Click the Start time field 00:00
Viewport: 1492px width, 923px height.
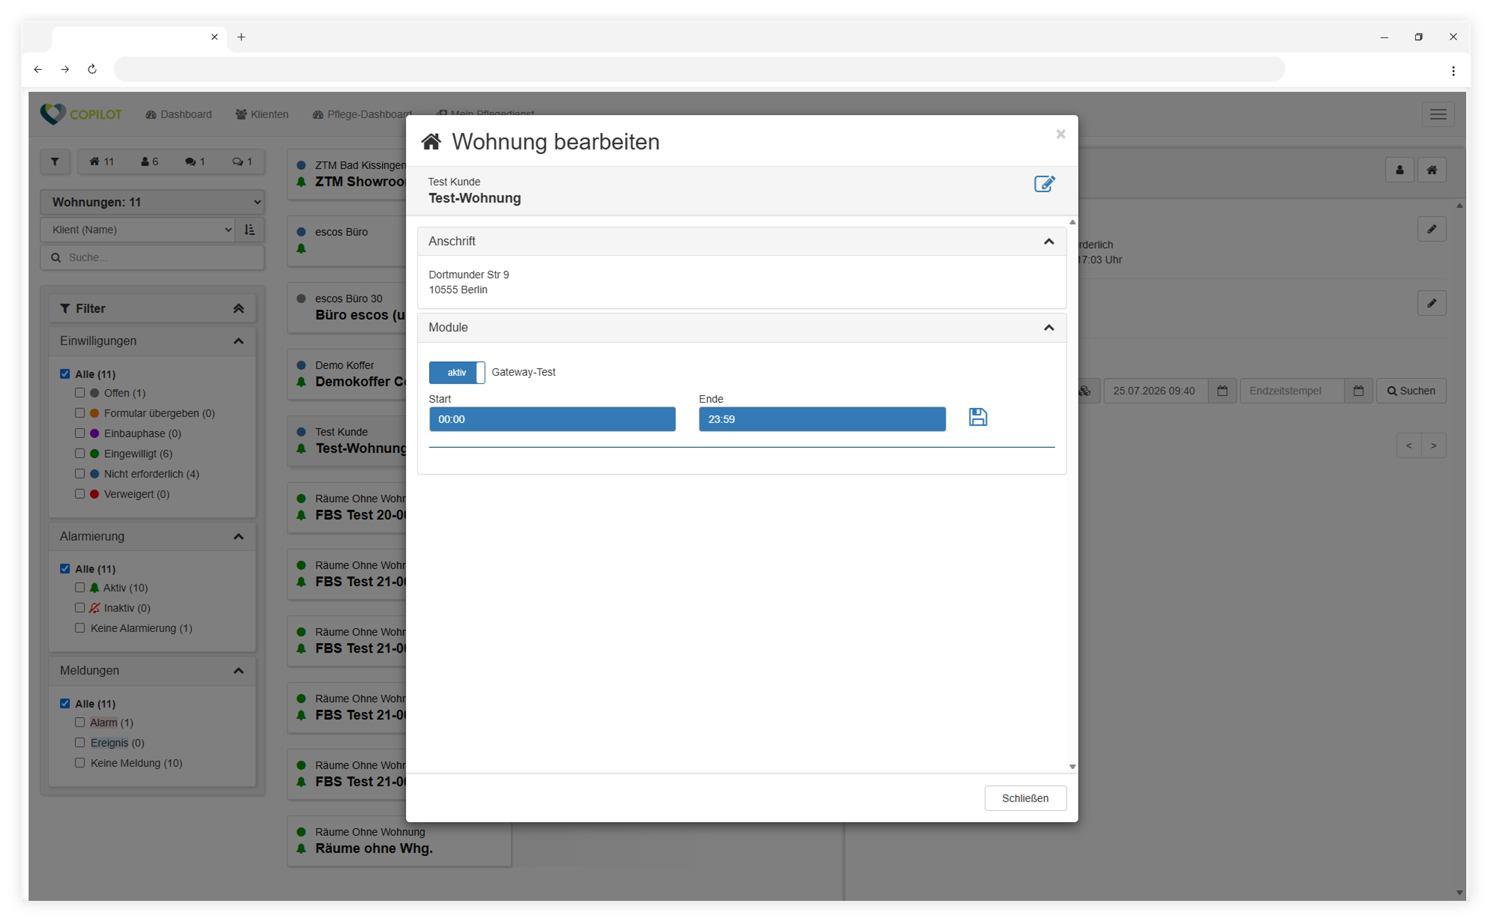[552, 419]
